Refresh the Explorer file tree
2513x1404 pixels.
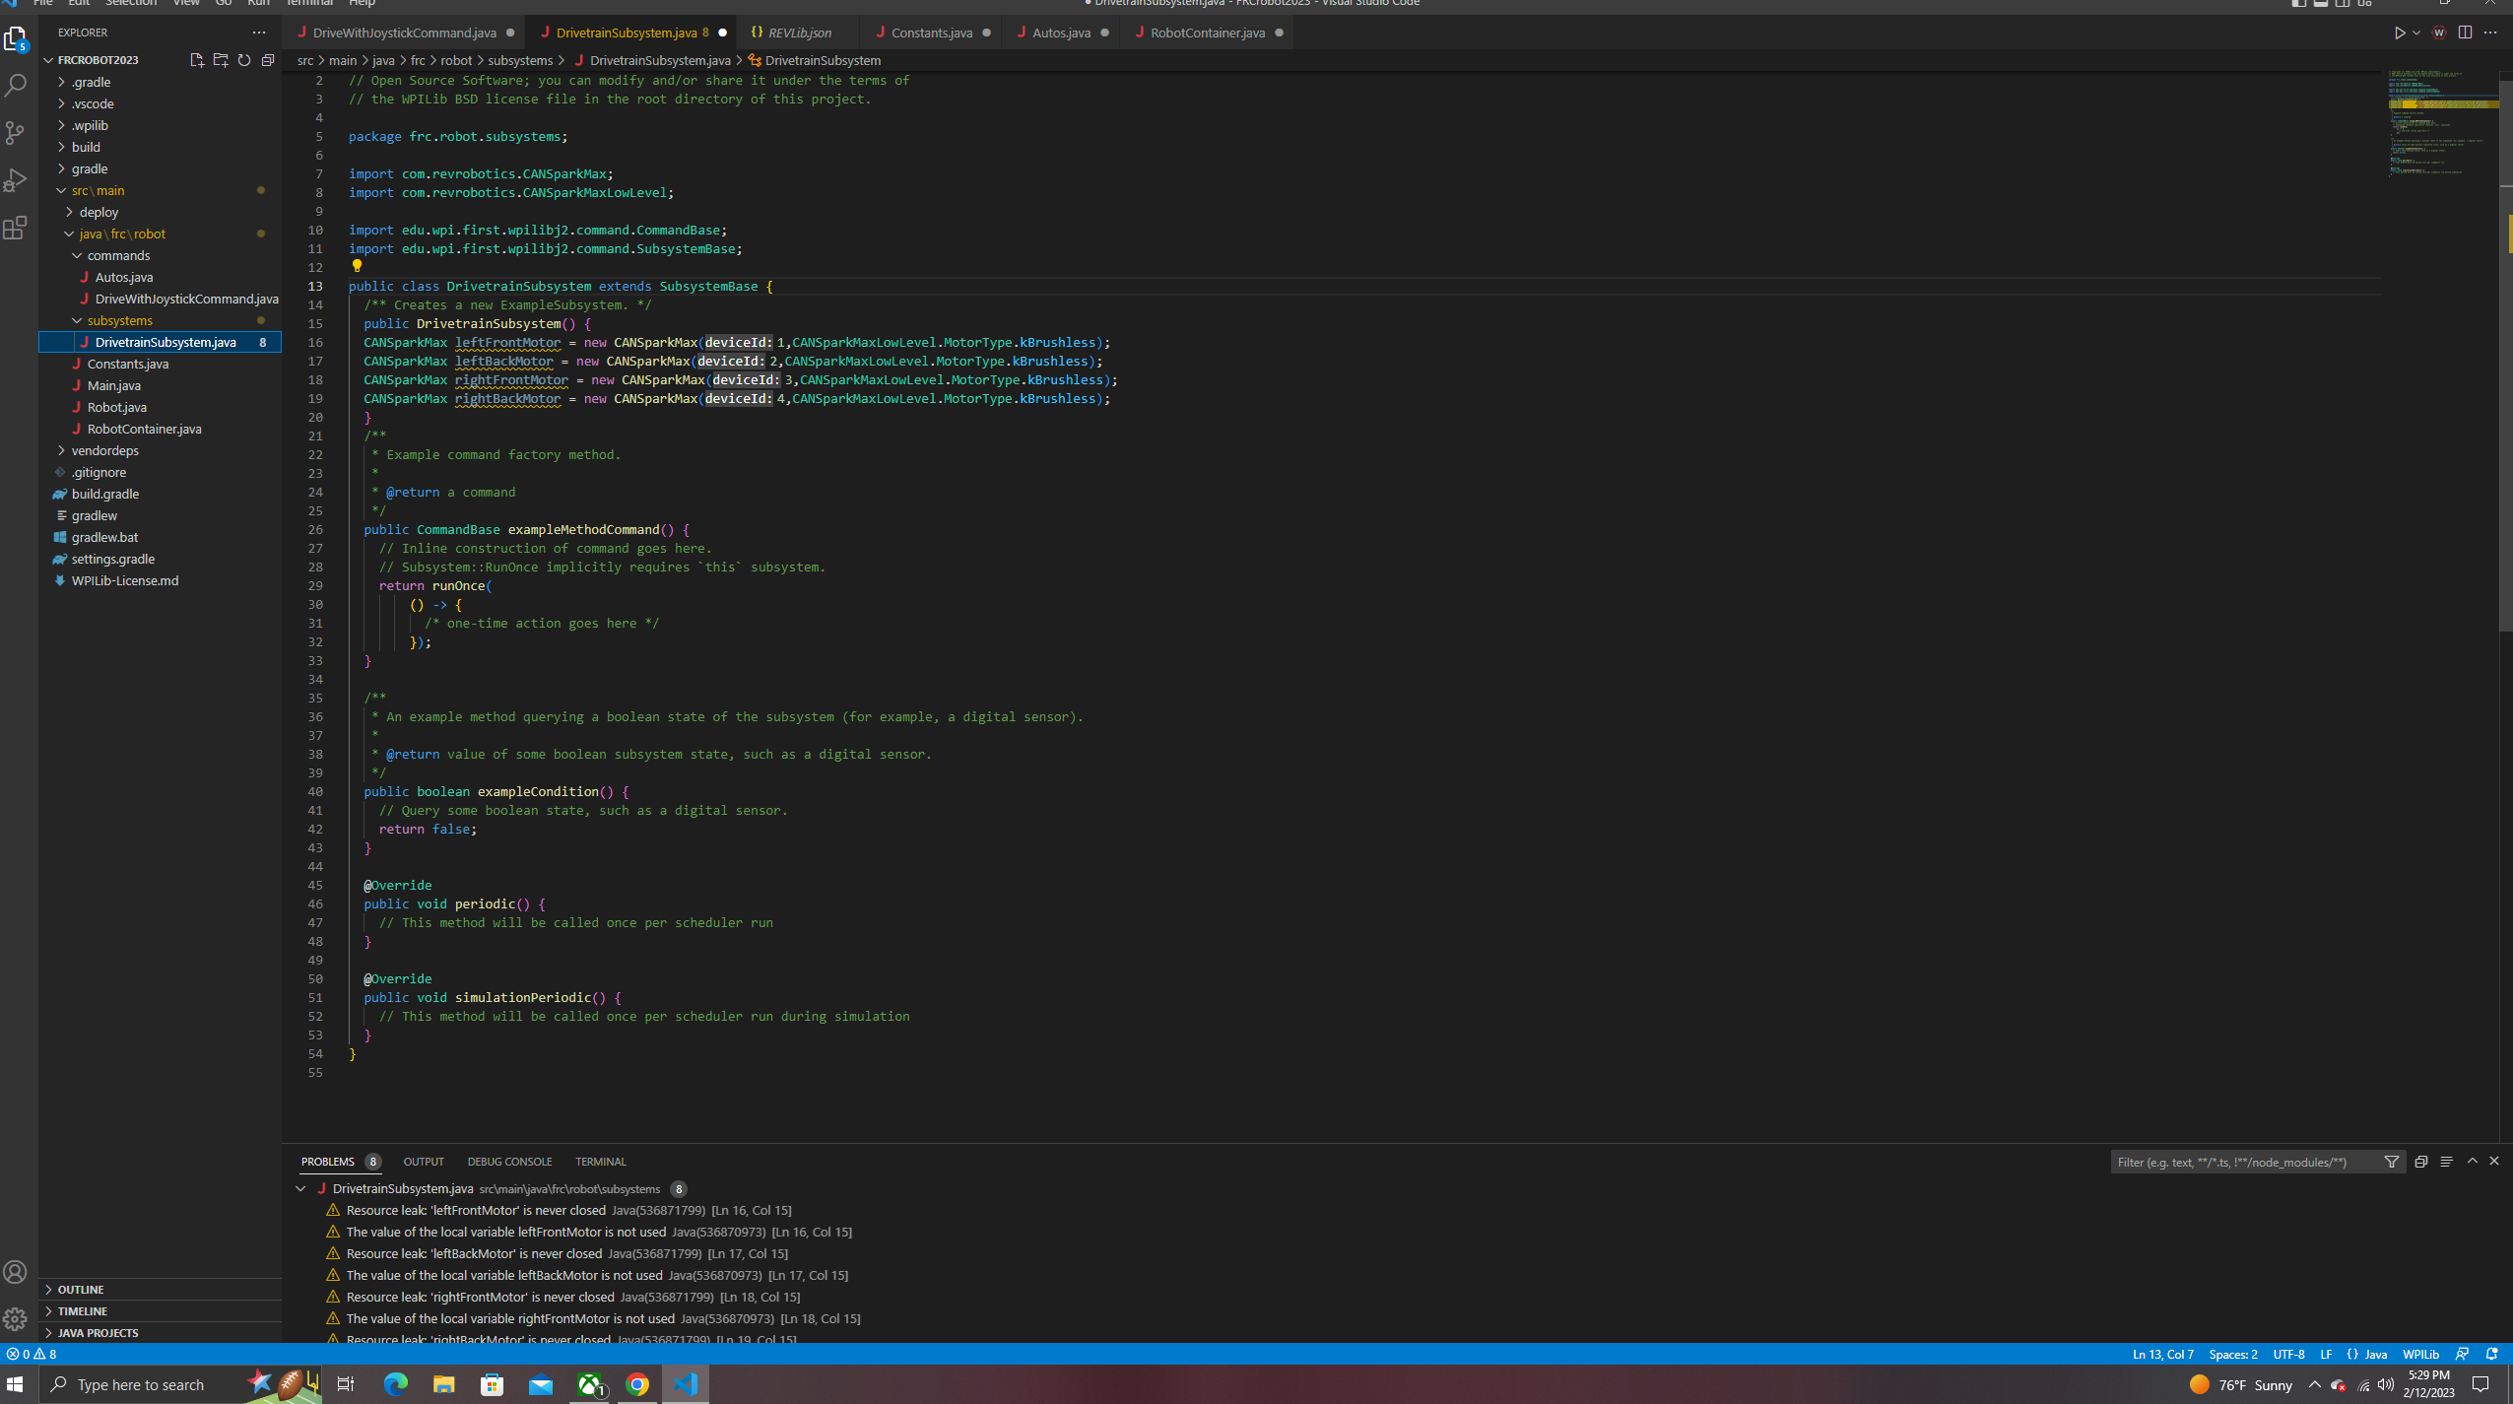coord(244,60)
